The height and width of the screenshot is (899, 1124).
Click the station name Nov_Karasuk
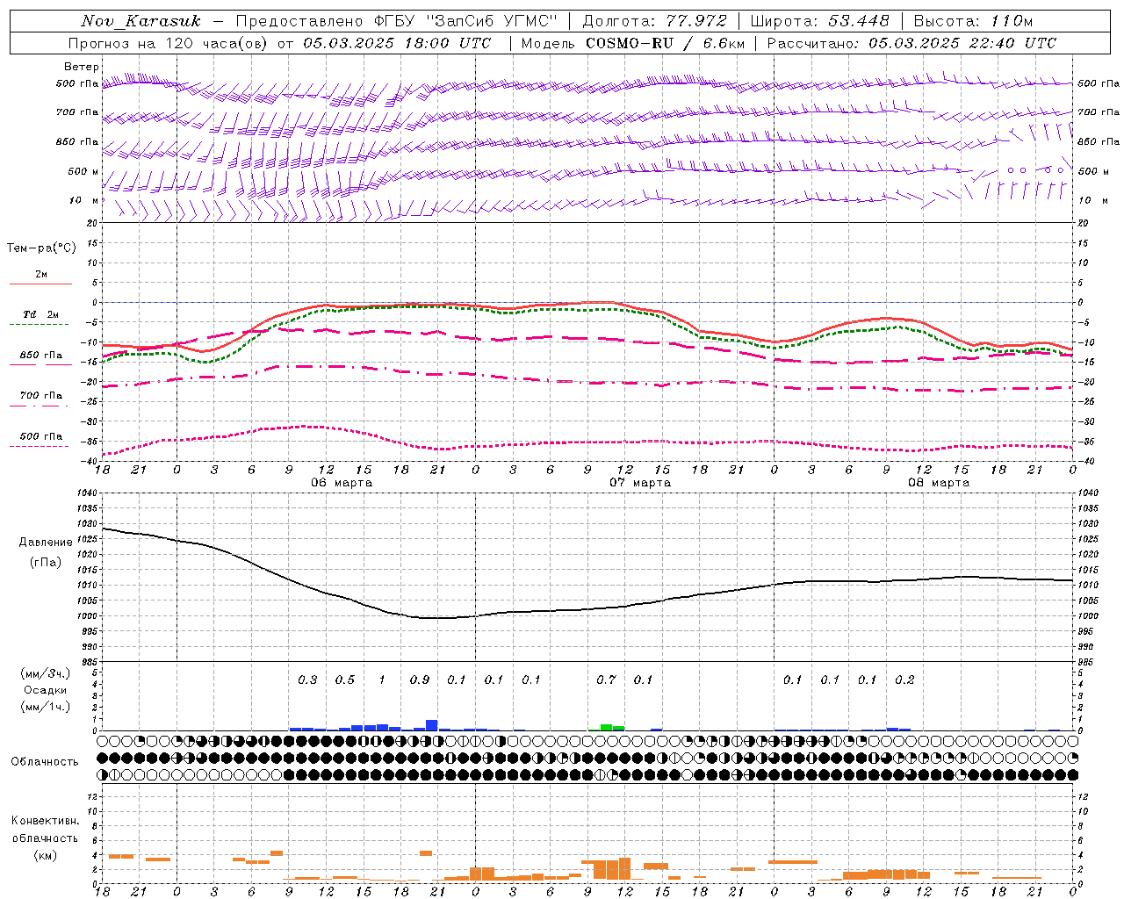click(140, 21)
